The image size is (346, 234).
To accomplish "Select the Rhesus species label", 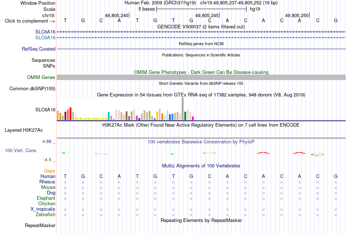I will 47,182.
